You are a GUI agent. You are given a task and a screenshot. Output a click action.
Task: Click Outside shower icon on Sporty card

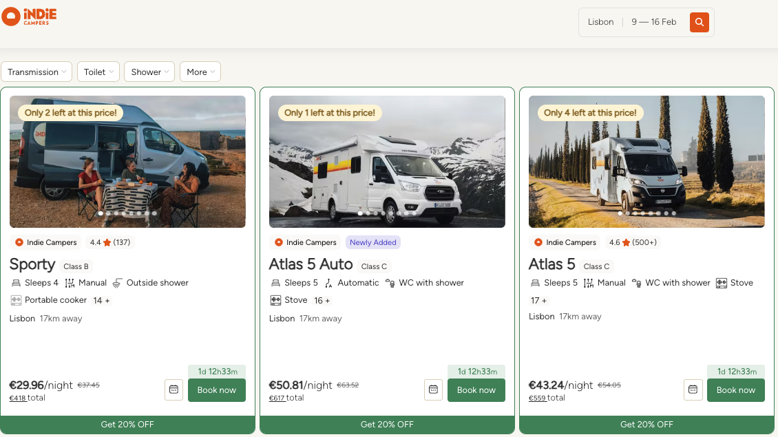point(118,283)
